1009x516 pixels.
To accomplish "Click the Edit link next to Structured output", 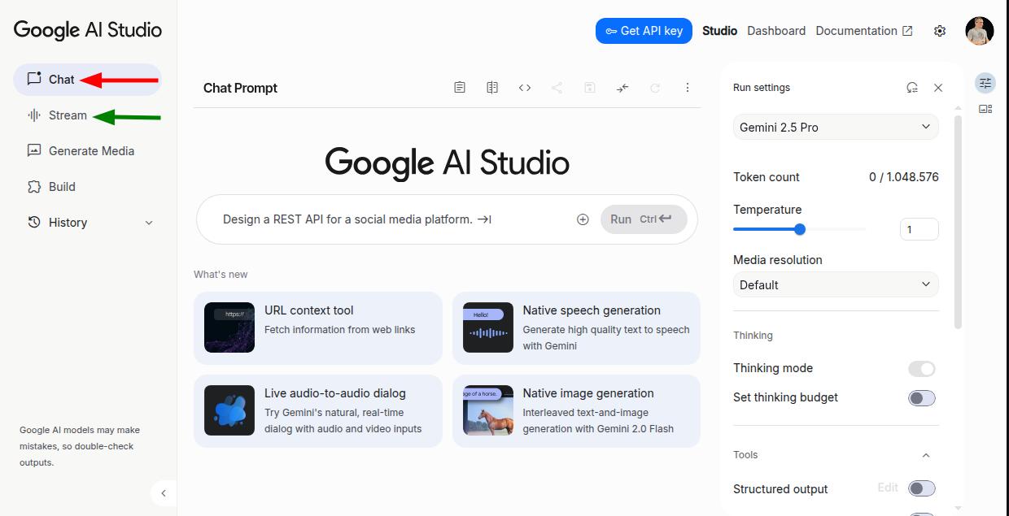I will coord(888,488).
